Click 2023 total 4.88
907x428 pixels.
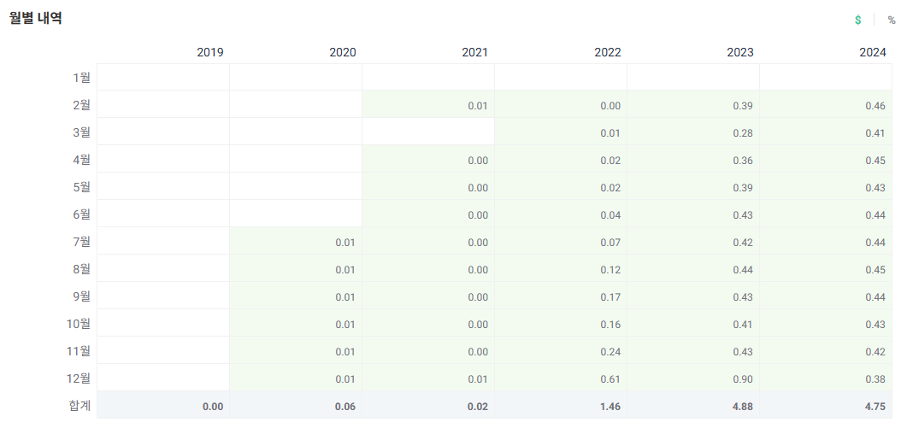[743, 407]
